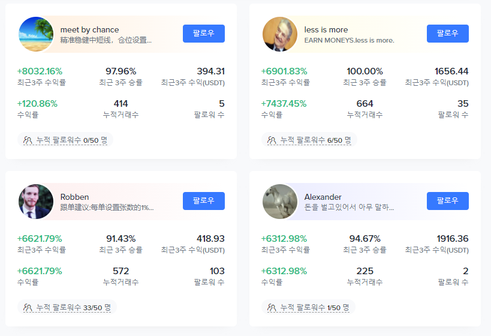Click the 1916.36 USDT profit value
491x336 pixels.
click(453, 239)
